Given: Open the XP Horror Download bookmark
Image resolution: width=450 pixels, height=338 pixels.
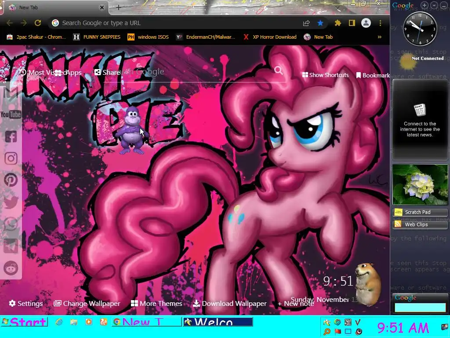Looking at the screenshot, I should tap(270, 37).
